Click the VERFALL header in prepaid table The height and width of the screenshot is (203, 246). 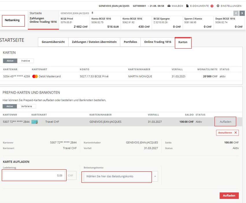tap(153, 115)
